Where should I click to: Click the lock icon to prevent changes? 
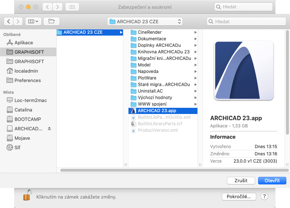coord(27,195)
